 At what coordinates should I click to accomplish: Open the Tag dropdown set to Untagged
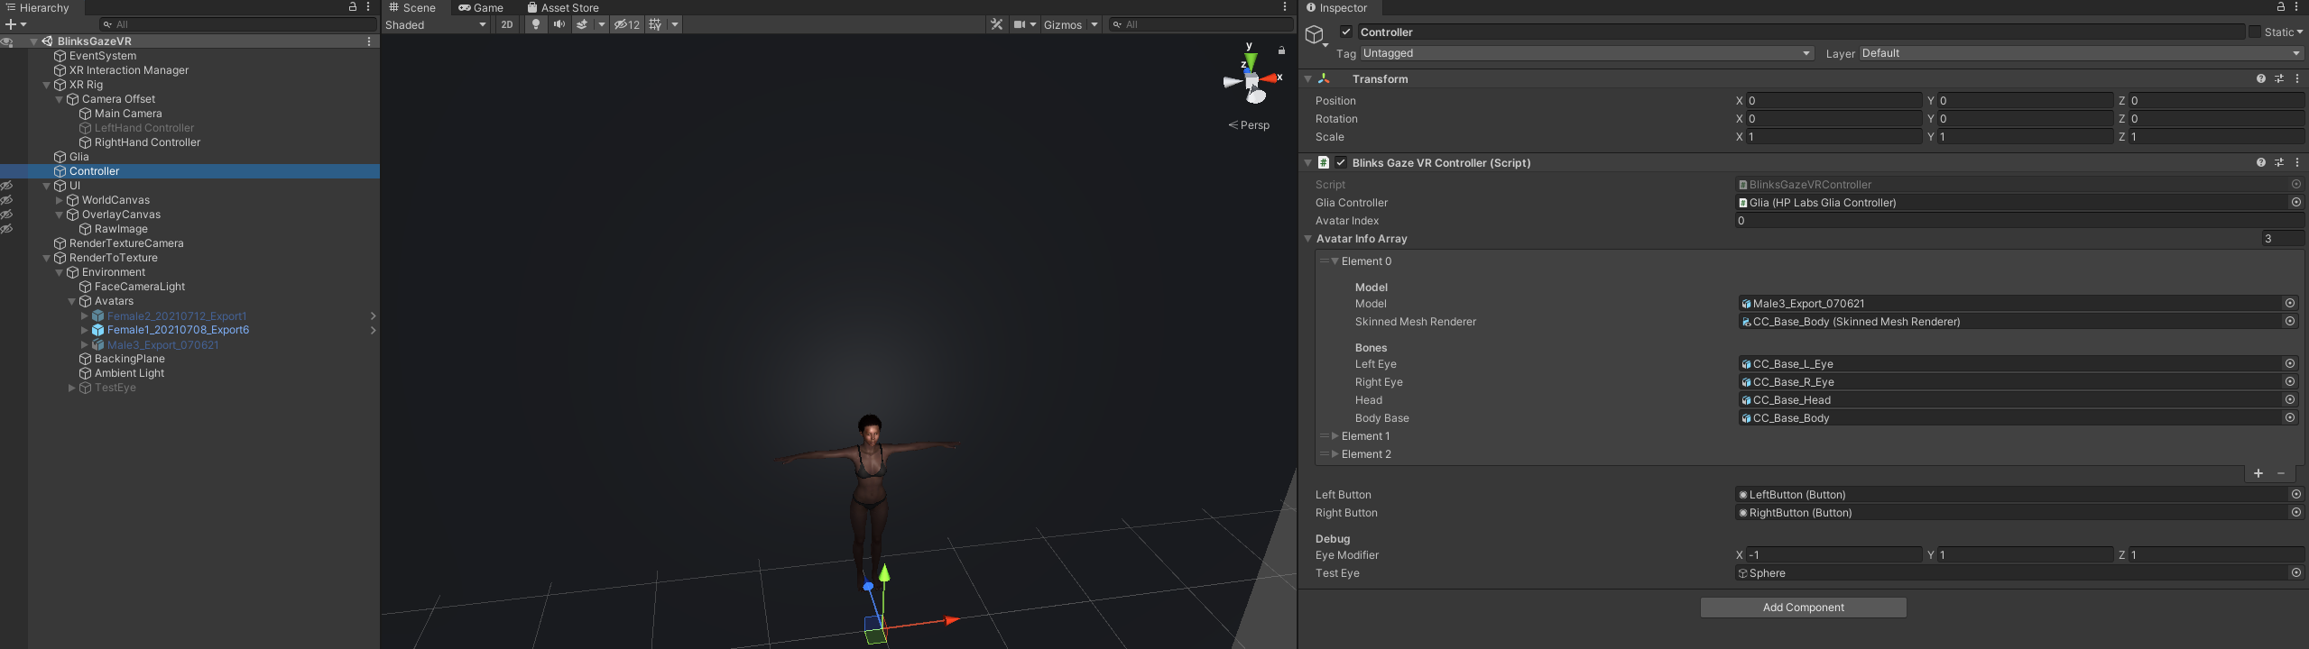[x=1586, y=53]
